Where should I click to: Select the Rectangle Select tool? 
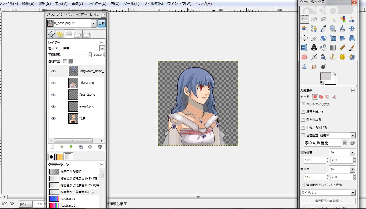[x=305, y=19]
